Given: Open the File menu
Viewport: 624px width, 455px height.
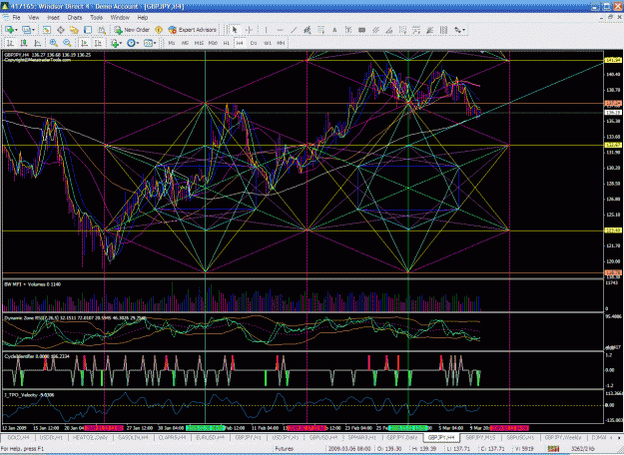Looking at the screenshot, I should tap(16, 18).
